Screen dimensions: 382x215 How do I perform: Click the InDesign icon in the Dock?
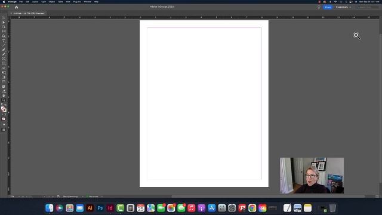pos(110,208)
